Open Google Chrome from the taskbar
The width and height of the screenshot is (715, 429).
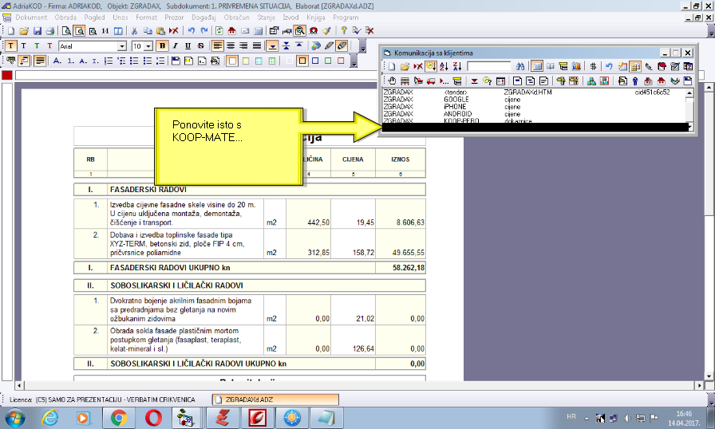click(119, 418)
